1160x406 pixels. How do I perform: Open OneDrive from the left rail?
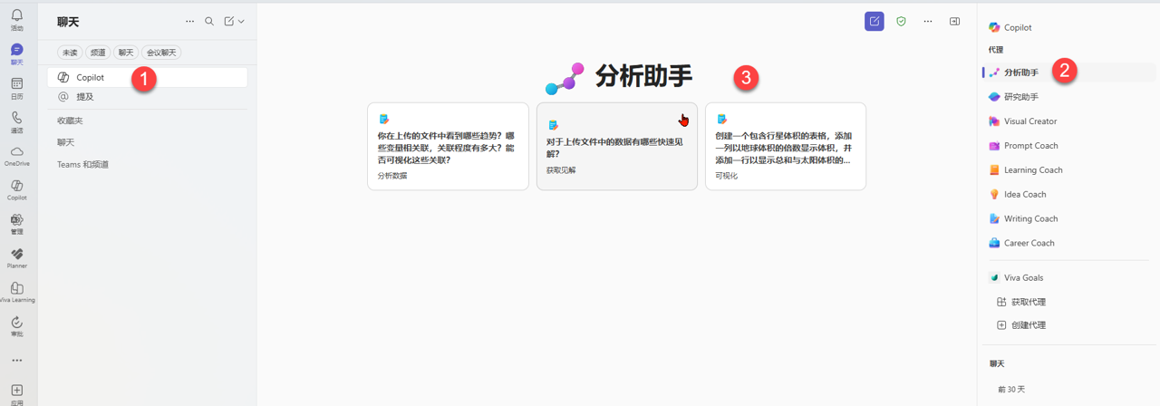[x=17, y=156]
